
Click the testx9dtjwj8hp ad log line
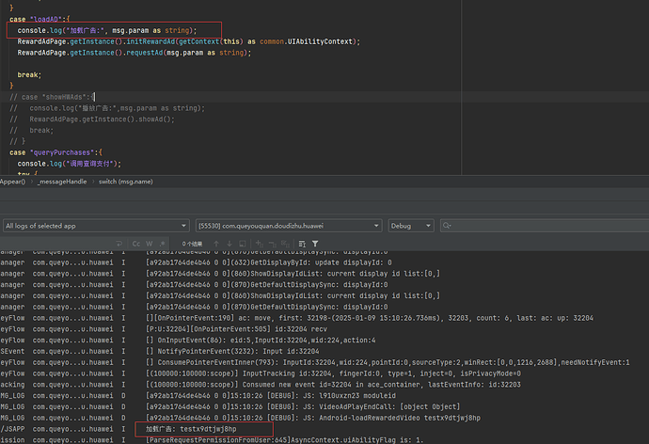(196, 429)
